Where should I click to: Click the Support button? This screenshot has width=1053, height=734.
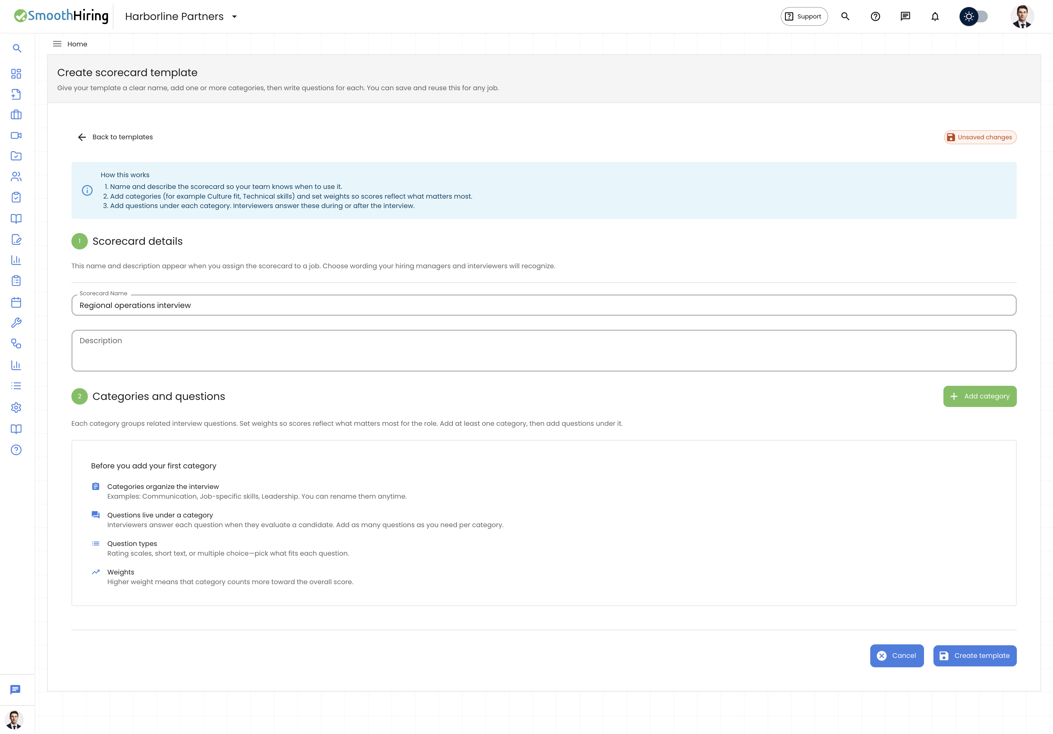804,16
